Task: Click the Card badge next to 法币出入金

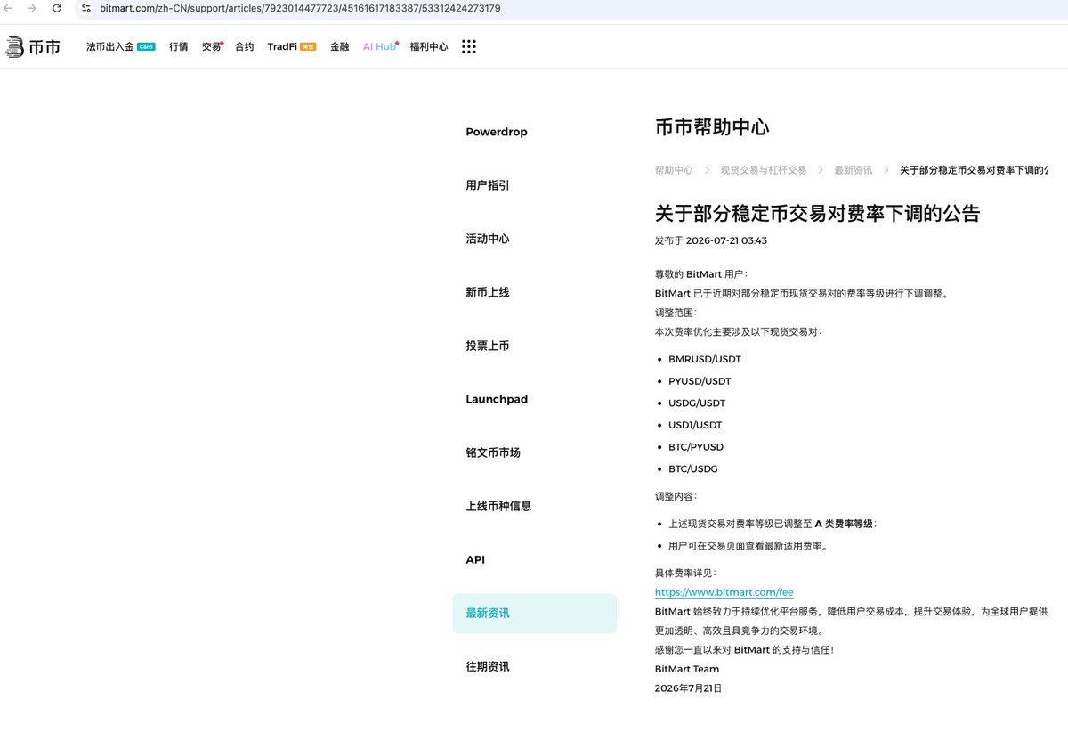Action: [x=146, y=46]
